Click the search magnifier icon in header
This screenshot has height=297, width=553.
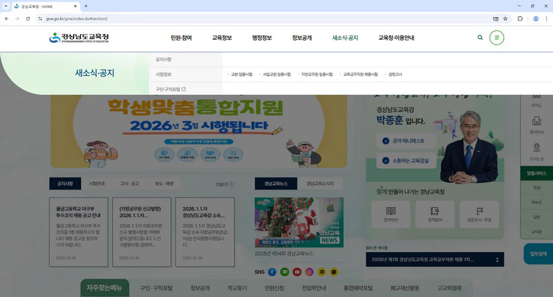480,38
